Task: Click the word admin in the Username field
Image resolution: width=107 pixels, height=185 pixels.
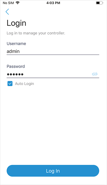Action: 13,51
